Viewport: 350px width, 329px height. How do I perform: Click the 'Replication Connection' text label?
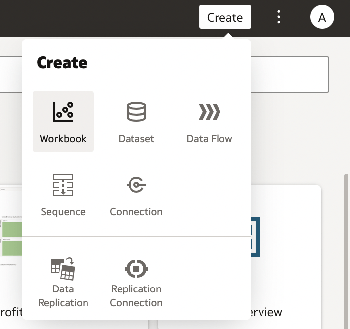(136, 296)
